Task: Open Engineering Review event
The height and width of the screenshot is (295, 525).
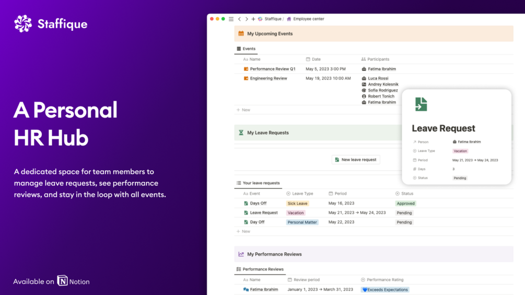Action: (268, 78)
